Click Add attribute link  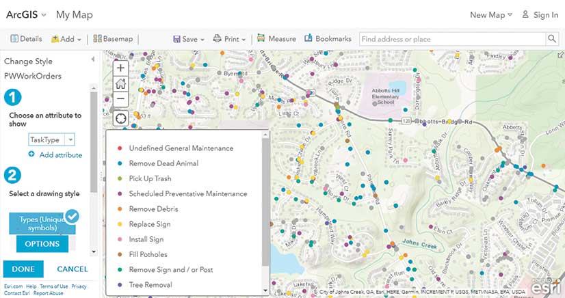(61, 155)
